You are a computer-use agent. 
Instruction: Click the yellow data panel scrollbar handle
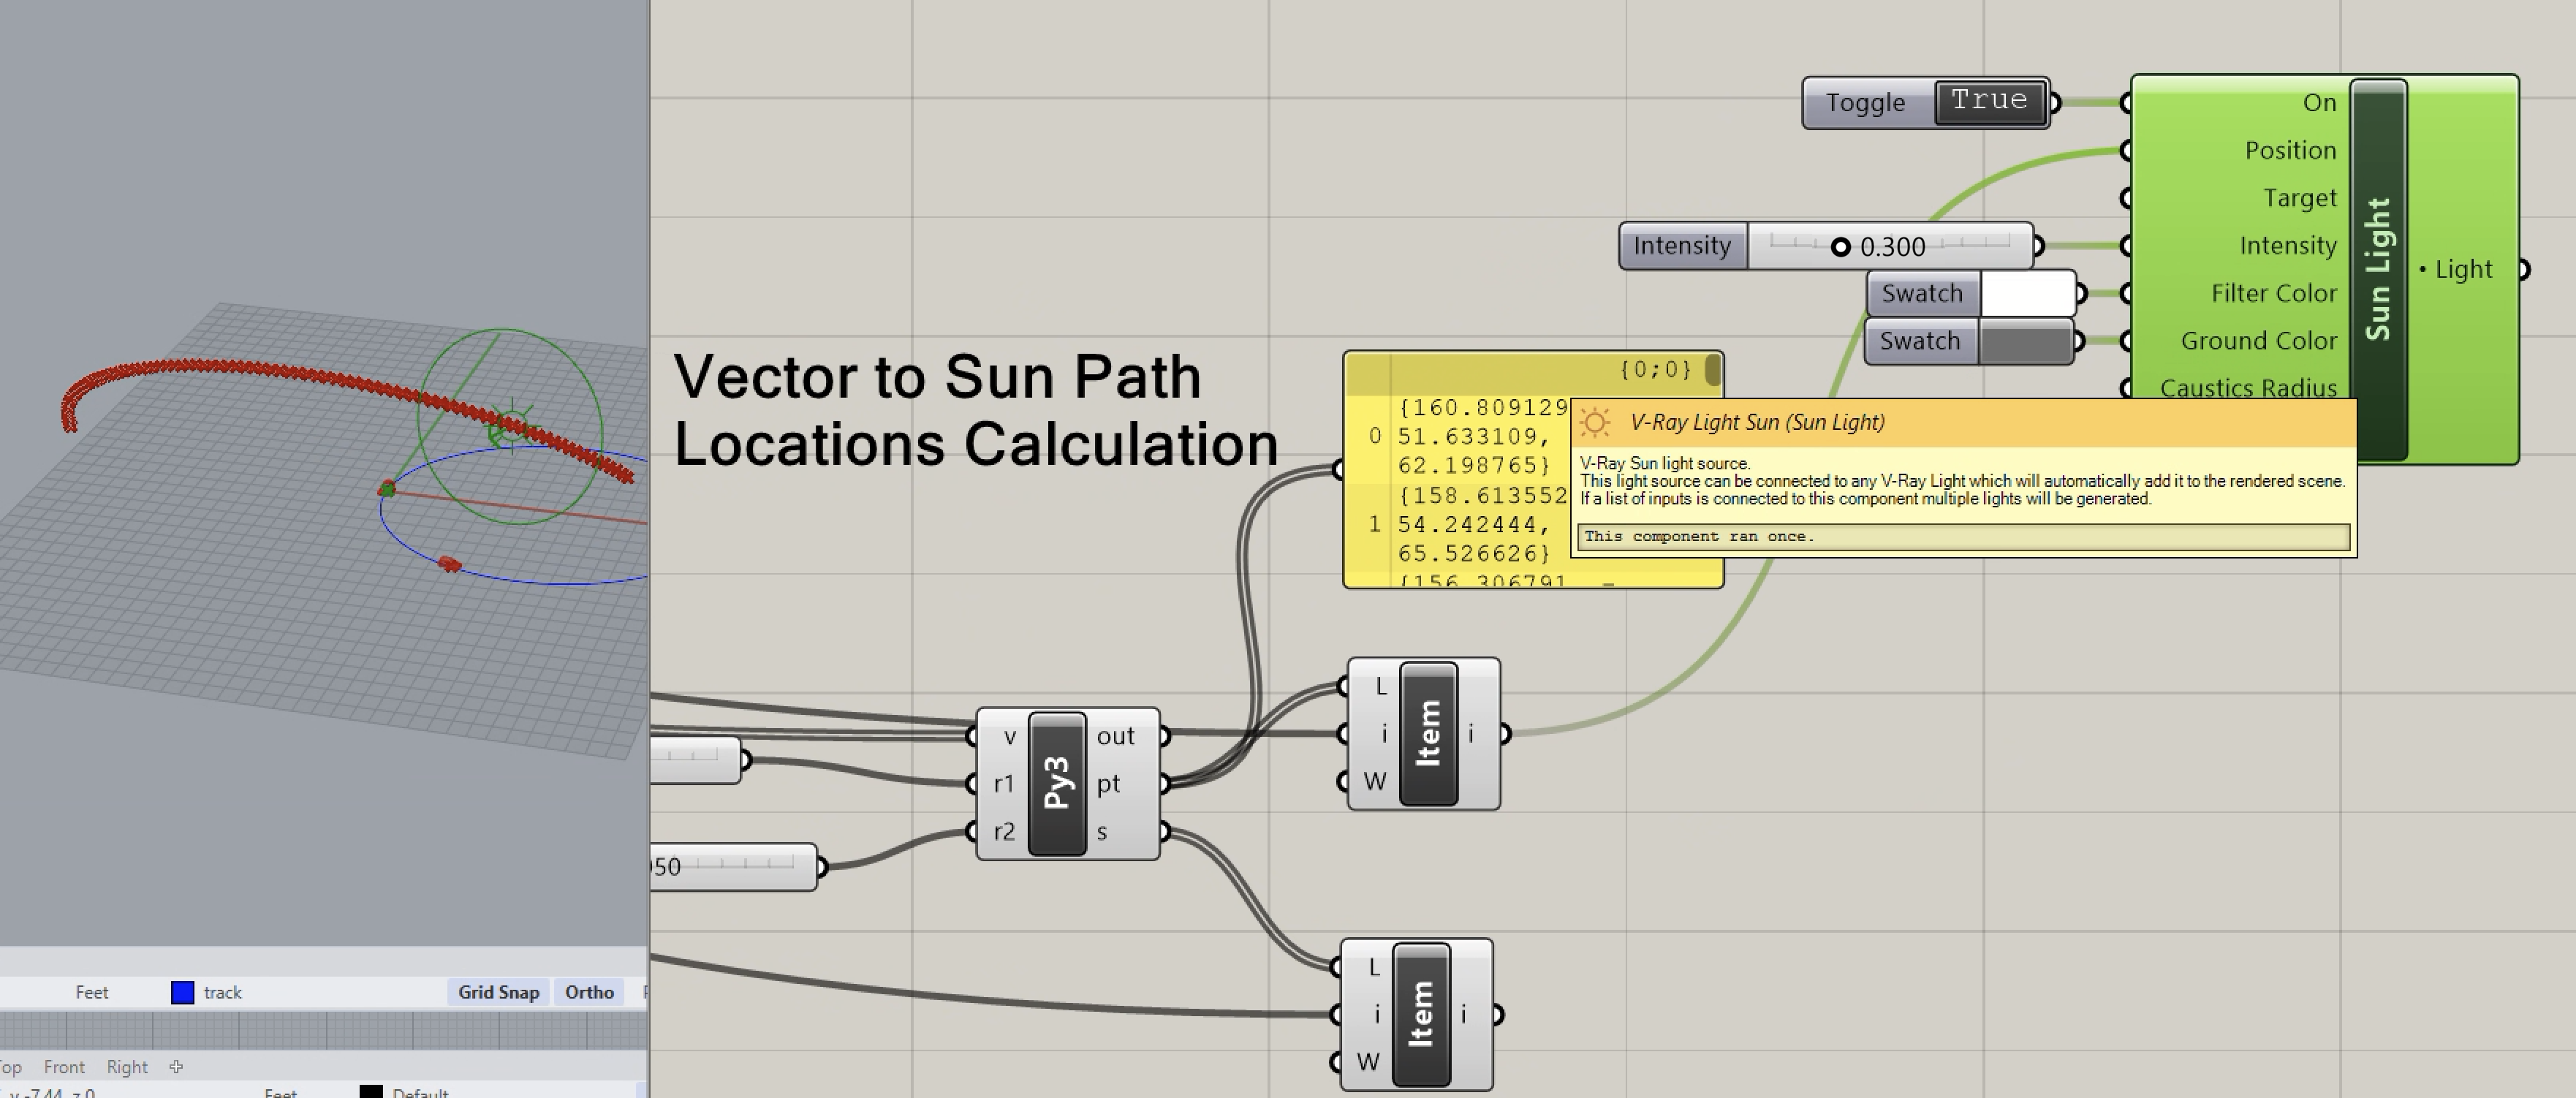(x=1712, y=371)
